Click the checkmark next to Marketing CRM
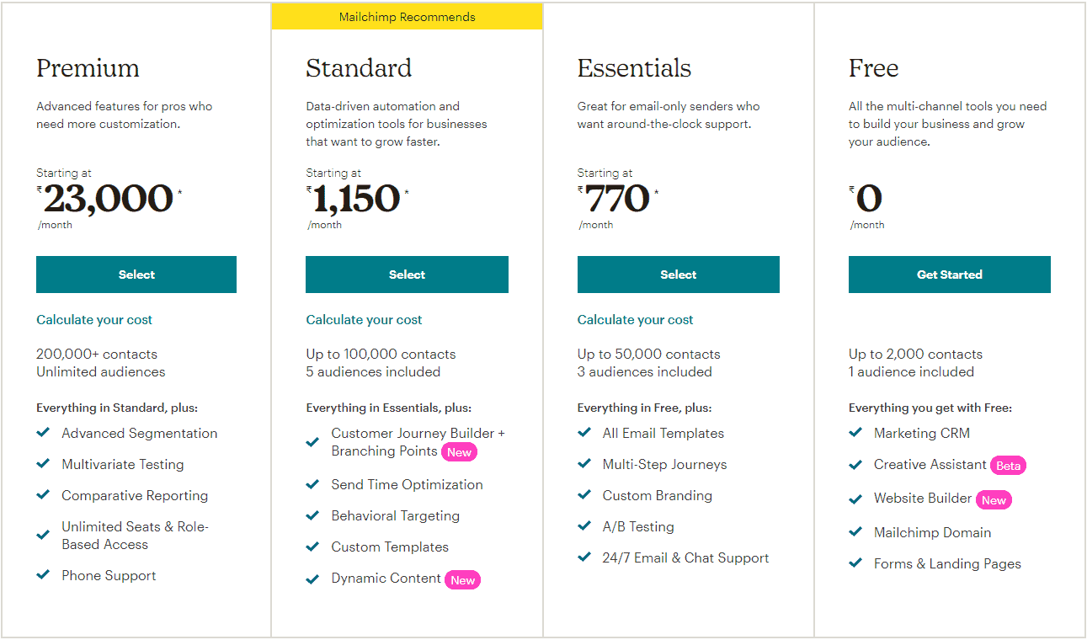This screenshot has width=1087, height=640. [855, 433]
